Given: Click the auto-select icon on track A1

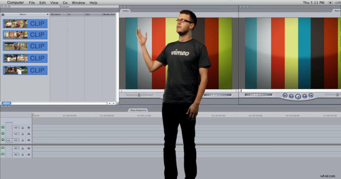Looking at the screenshot, I should pos(29,148).
